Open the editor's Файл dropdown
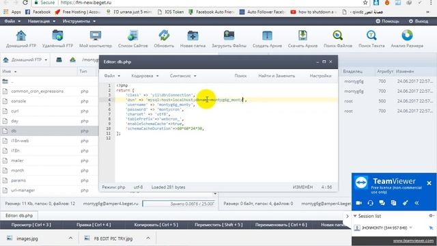 [x=112, y=76]
